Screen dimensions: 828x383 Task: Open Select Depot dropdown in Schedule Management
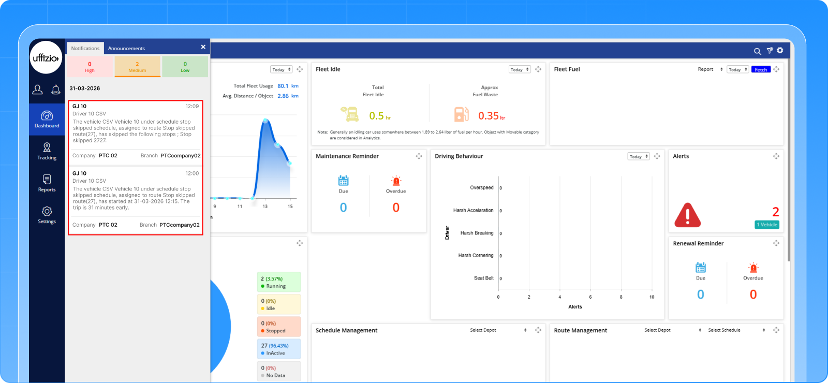click(498, 330)
